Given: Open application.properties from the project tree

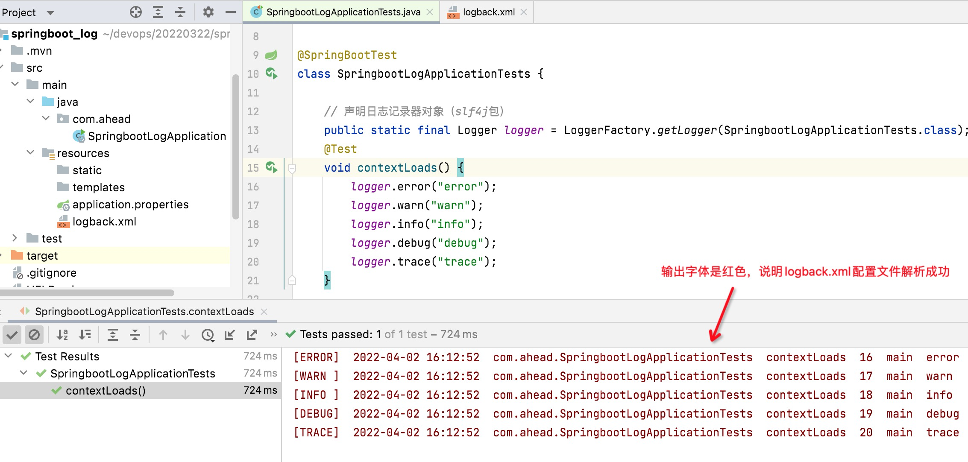Looking at the screenshot, I should tap(130, 205).
